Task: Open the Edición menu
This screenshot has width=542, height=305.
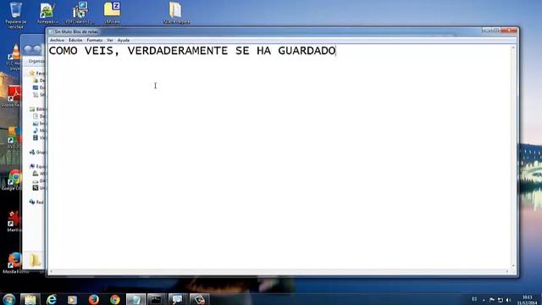Action: (x=75, y=40)
